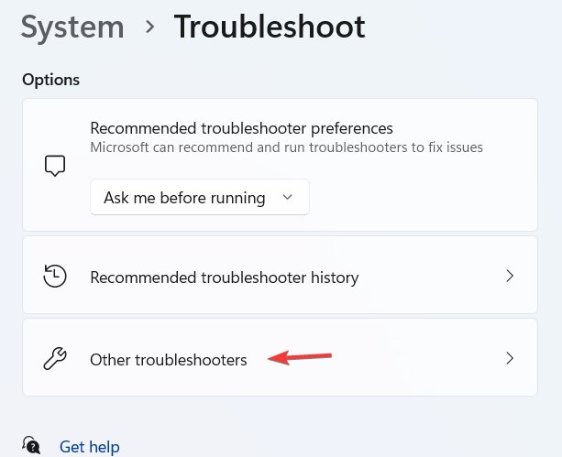
Task: Click the Options section heading
Action: [x=50, y=80]
